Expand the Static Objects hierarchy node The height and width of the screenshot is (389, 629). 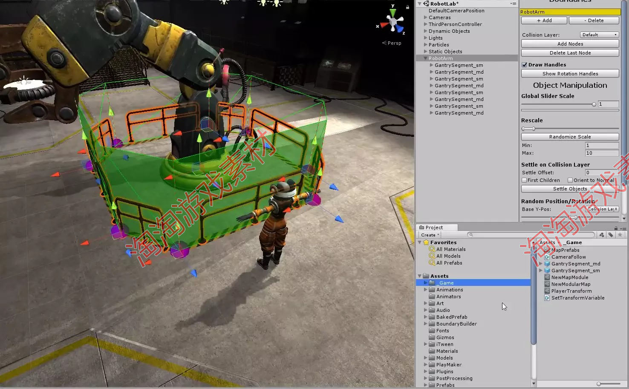tap(425, 52)
